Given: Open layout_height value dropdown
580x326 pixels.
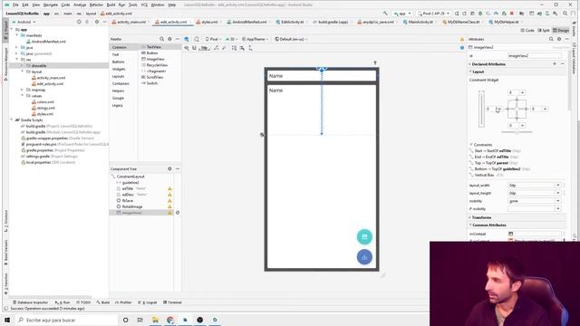Looking at the screenshot, I should [x=558, y=193].
